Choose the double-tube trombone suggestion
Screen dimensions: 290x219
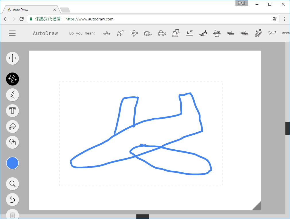pyautogui.click(x=245, y=33)
